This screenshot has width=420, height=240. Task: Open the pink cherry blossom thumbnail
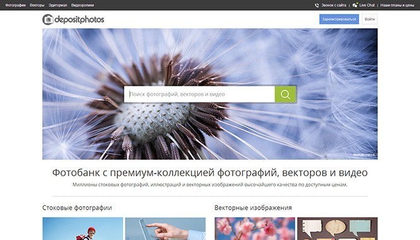[x=255, y=229]
